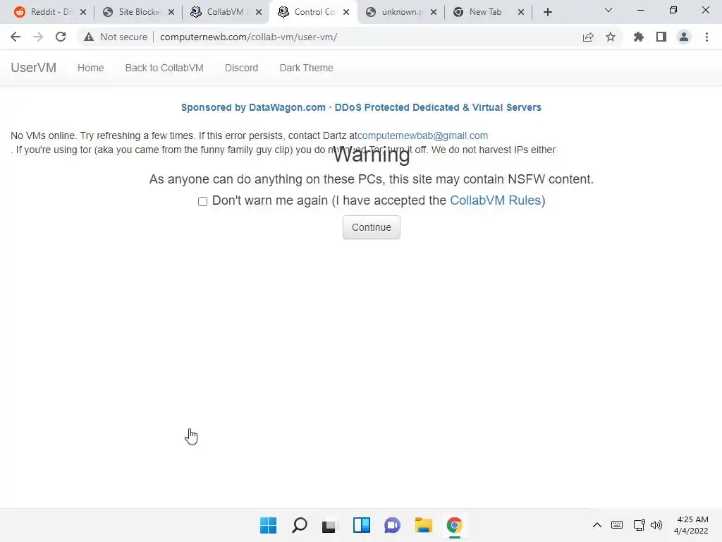Open the DataWagon.com sponsor link
The height and width of the screenshot is (542, 722).
tap(361, 107)
